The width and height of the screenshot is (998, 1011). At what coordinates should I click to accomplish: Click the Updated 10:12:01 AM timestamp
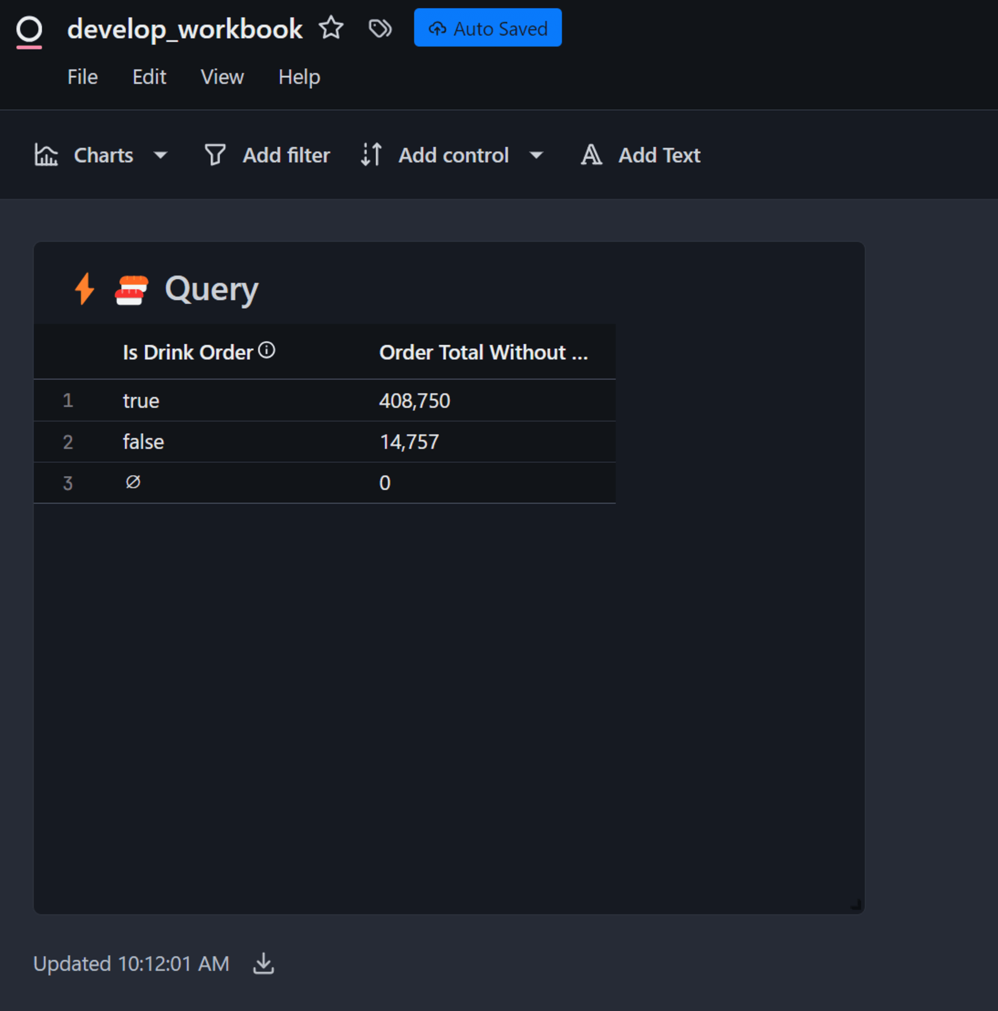(x=131, y=963)
